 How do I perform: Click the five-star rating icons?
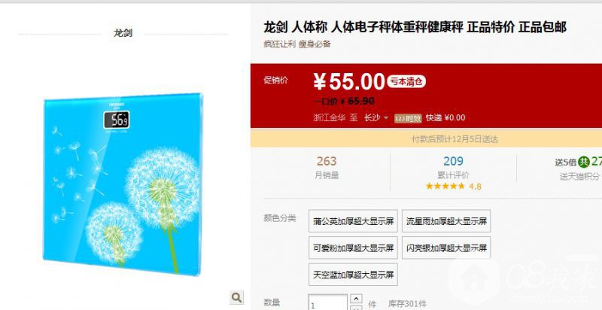pos(445,187)
